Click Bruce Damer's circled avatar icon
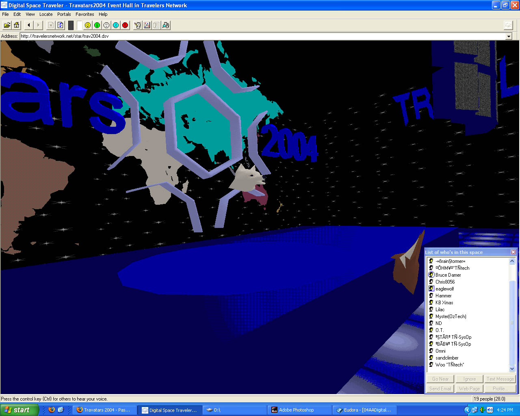 (431, 275)
